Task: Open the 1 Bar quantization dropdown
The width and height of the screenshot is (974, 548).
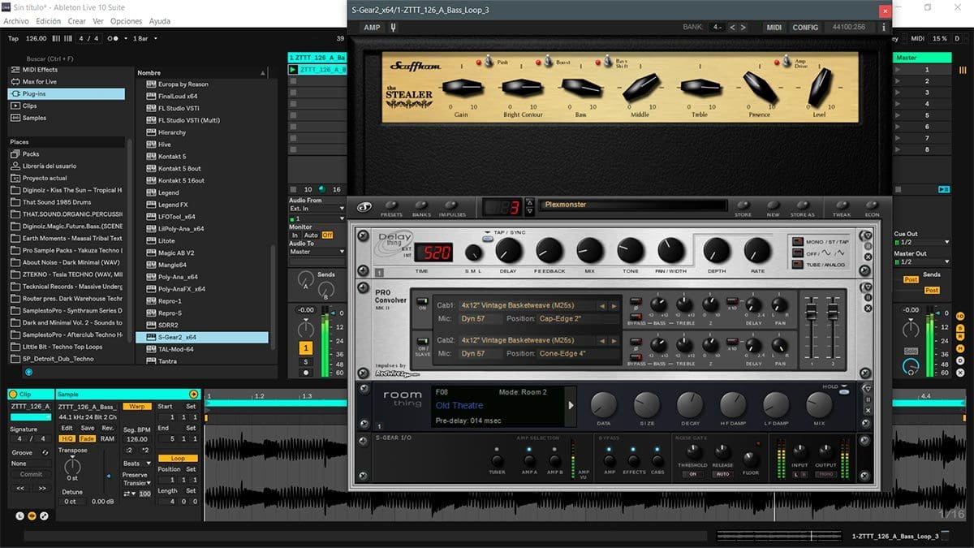Action: click(x=147, y=38)
